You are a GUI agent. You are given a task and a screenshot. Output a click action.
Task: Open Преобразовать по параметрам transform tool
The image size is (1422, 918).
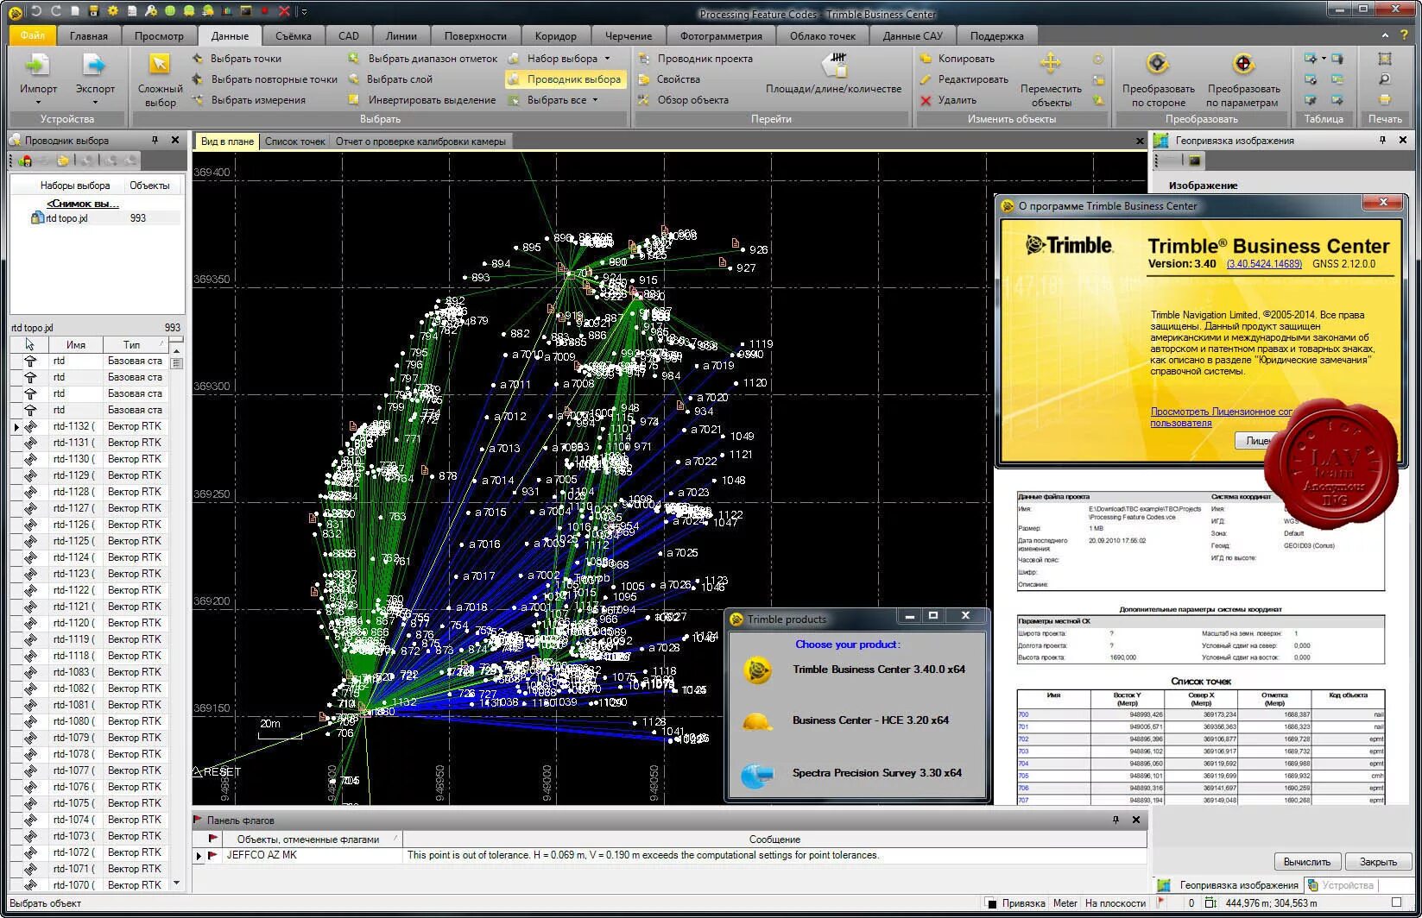pyautogui.click(x=1242, y=79)
